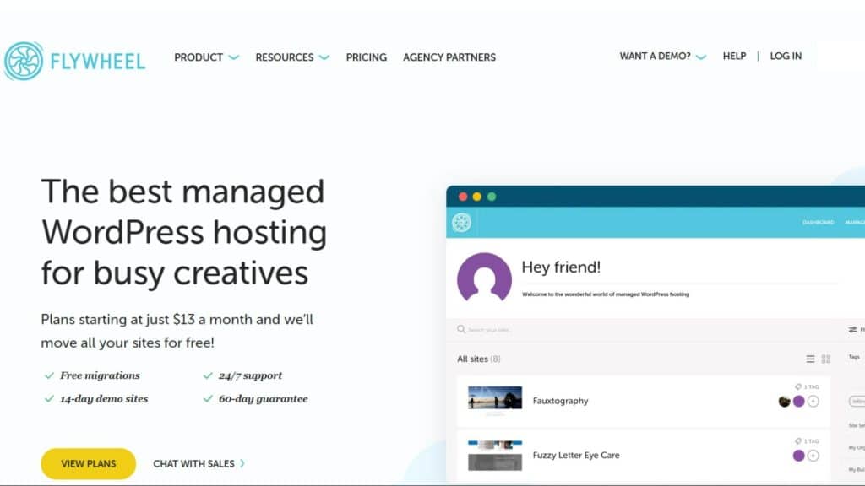Click the green window dot in mockup
Screen dimensions: 865x486
(x=492, y=197)
